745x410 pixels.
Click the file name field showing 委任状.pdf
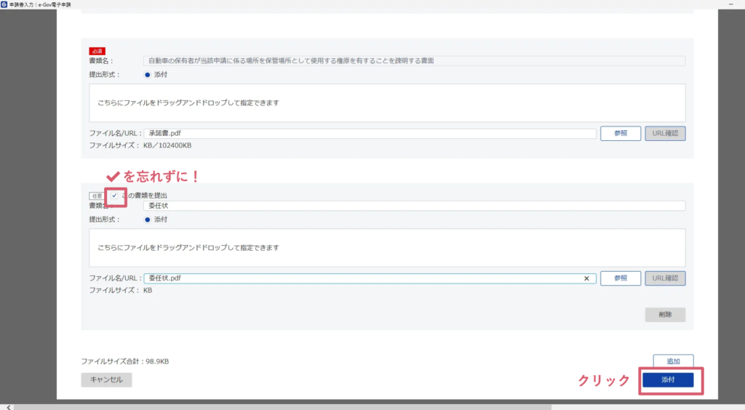362,278
